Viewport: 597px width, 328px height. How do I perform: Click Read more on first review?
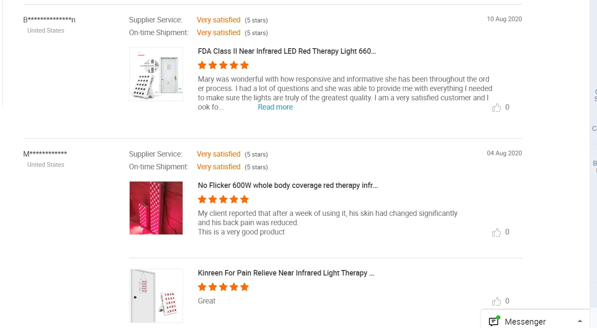[x=275, y=107]
